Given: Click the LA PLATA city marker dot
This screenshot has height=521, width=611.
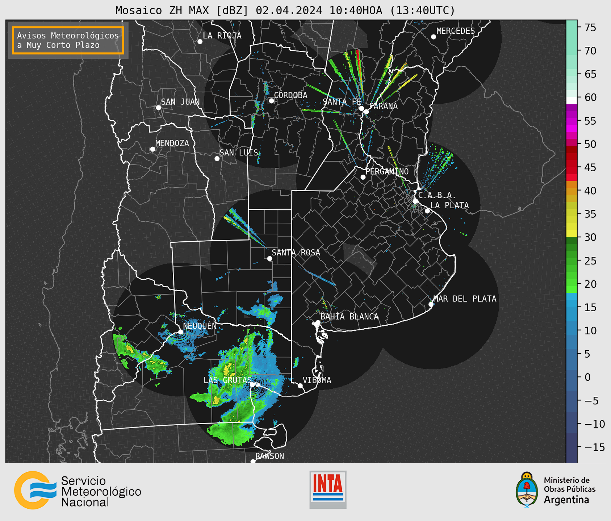Looking at the screenshot, I should pos(427,211).
